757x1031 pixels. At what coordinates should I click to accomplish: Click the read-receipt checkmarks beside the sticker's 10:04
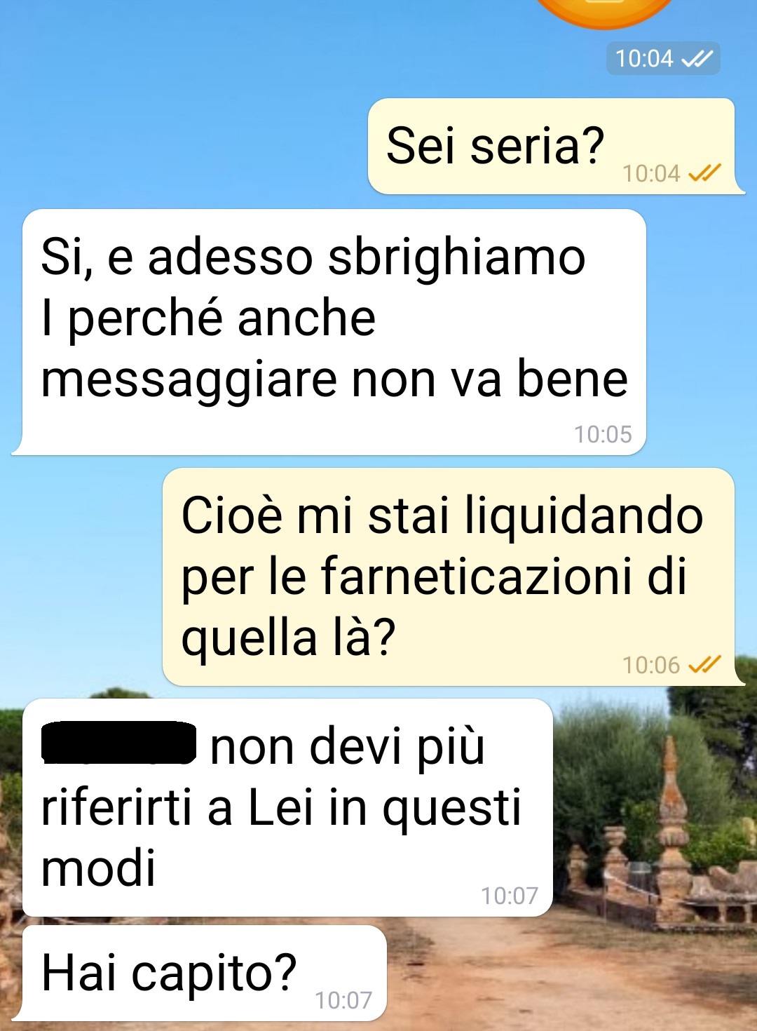[697, 58]
